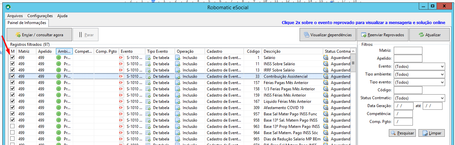This screenshot has height=145, width=455.
Task: Click S-1010 icon in IRRF Sobre Salário row
Action: click(x=121, y=70)
